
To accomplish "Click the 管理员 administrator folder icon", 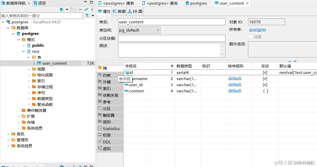I will coord(13,140).
